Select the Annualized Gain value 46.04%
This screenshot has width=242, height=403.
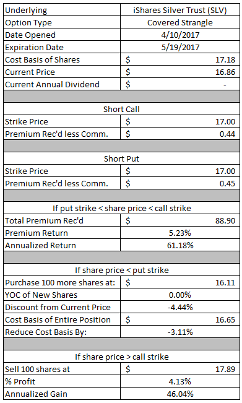click(x=180, y=394)
